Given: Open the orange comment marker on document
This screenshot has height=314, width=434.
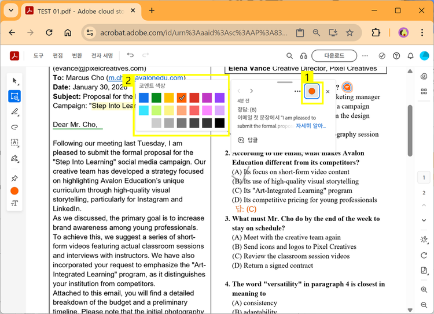Looking at the screenshot, I should pyautogui.click(x=347, y=88).
